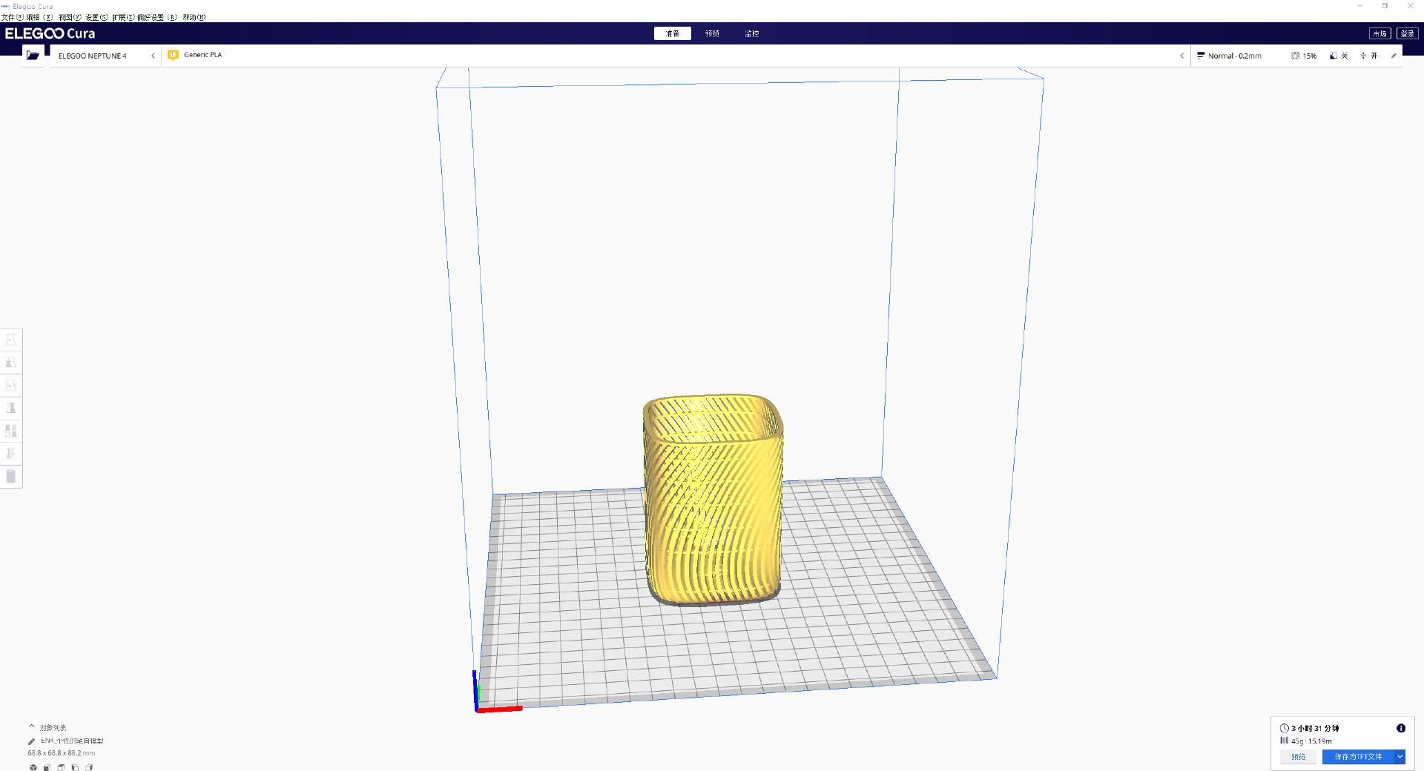Click the open file folder icon
This screenshot has width=1424, height=771.
pos(33,56)
